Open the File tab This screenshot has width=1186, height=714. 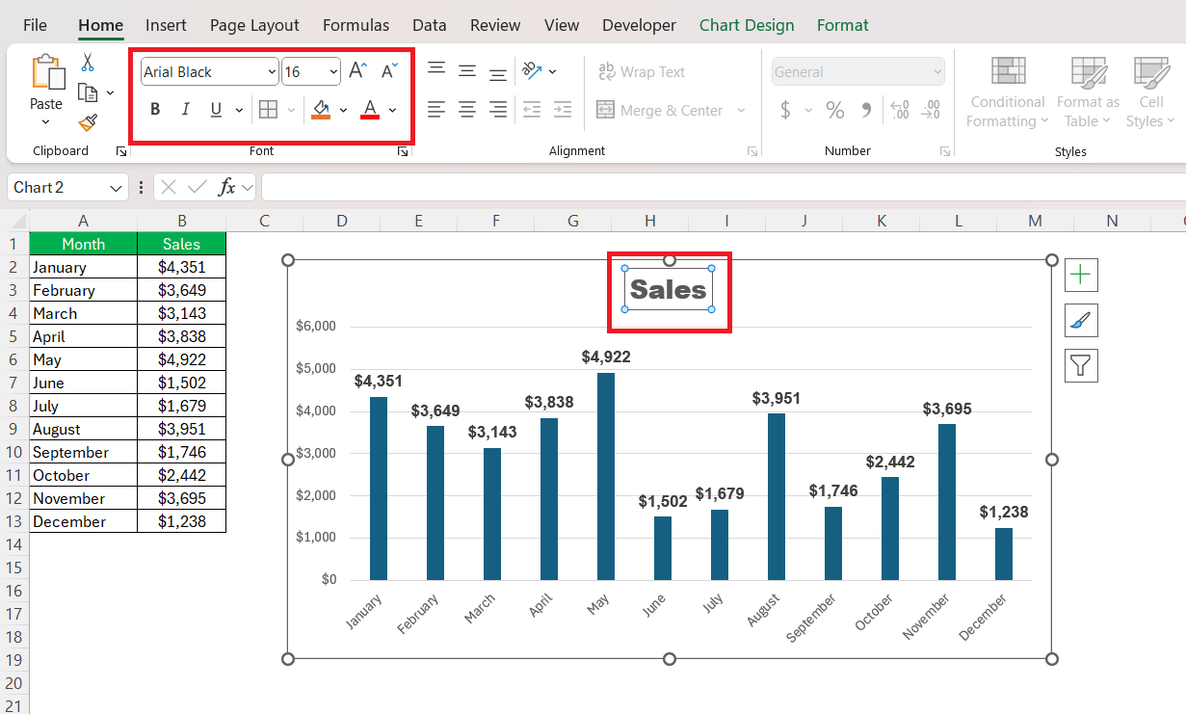[35, 25]
